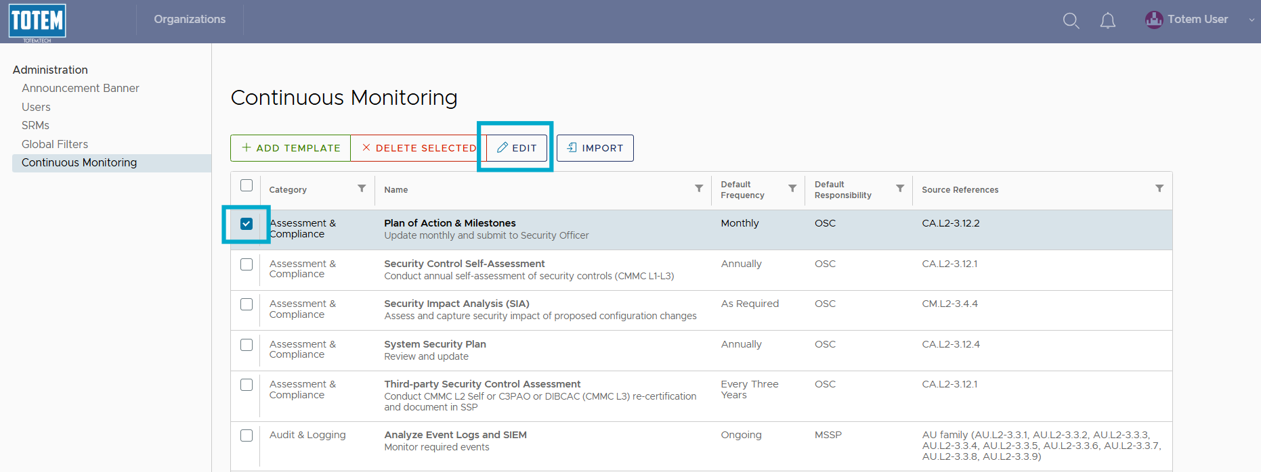Open Announcement Banner in sidebar
Image resolution: width=1261 pixels, height=472 pixels.
pos(81,88)
